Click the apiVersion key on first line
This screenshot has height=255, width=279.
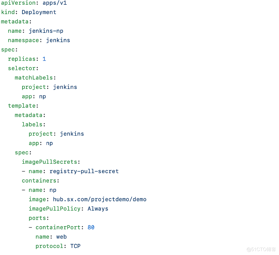[x=18, y=3]
